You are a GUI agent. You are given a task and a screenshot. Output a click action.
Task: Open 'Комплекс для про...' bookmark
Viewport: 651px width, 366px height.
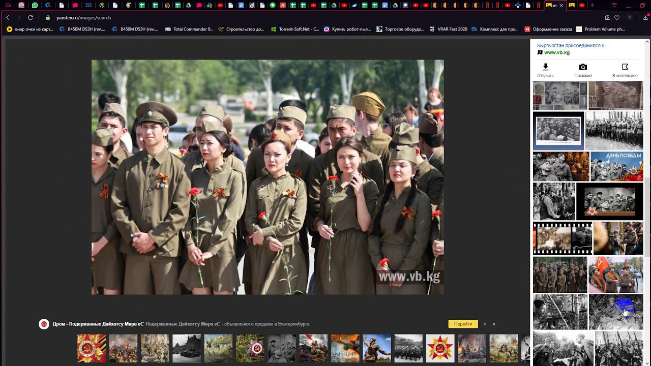coord(495,29)
